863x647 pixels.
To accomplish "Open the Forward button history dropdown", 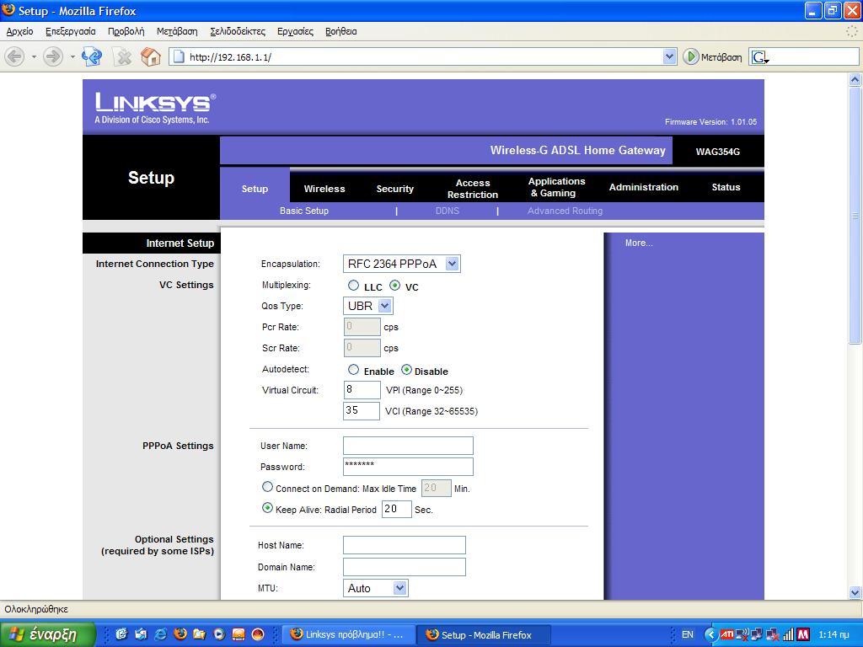I will tap(72, 56).
